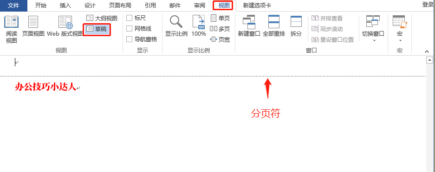Expand the 宏 dropdown arrow
435x172 pixels.
click(x=400, y=41)
